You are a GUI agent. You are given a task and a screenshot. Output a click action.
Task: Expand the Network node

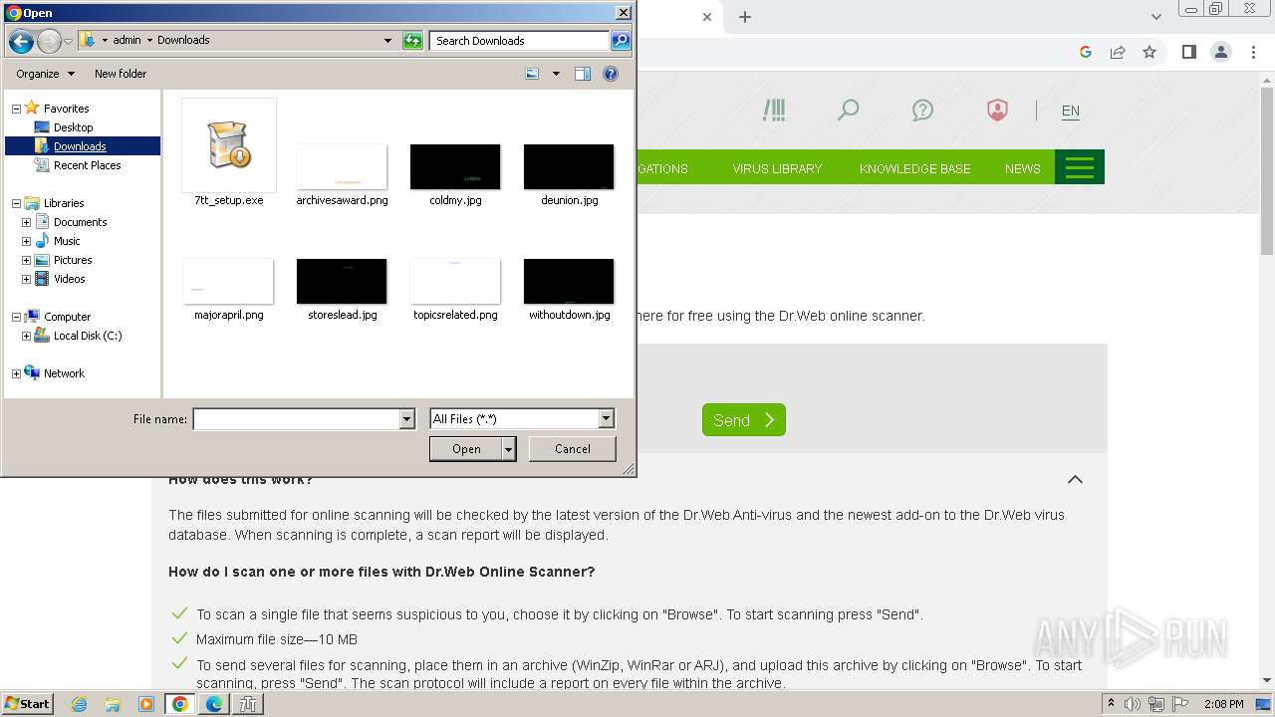click(x=16, y=373)
